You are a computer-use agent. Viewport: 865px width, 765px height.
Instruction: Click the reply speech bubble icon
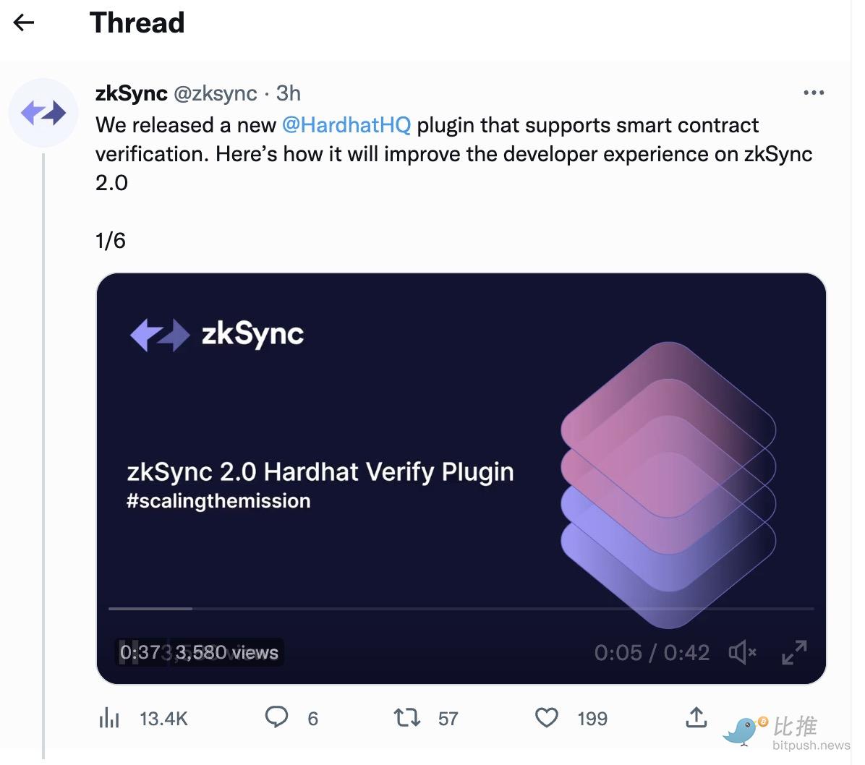pyautogui.click(x=276, y=717)
